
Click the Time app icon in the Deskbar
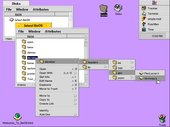click(x=144, y=29)
